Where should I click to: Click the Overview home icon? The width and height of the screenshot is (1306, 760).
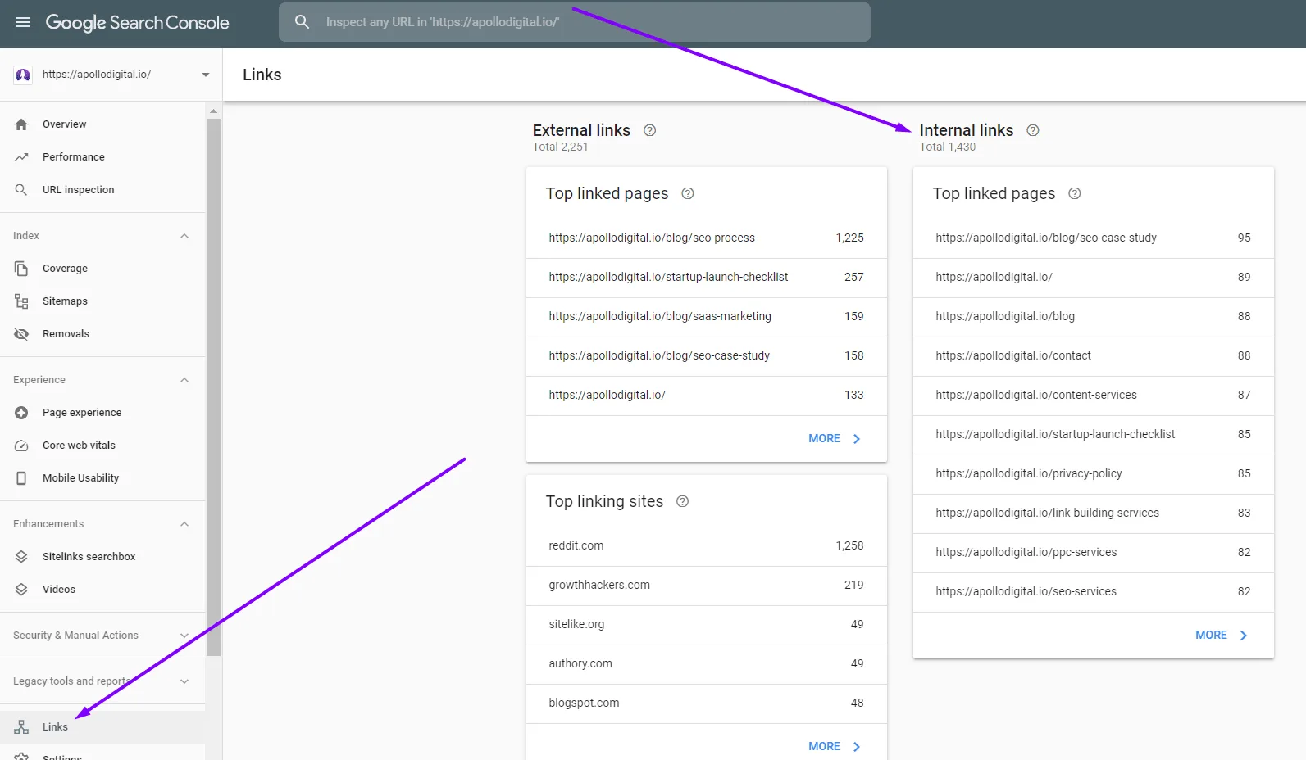click(x=21, y=124)
